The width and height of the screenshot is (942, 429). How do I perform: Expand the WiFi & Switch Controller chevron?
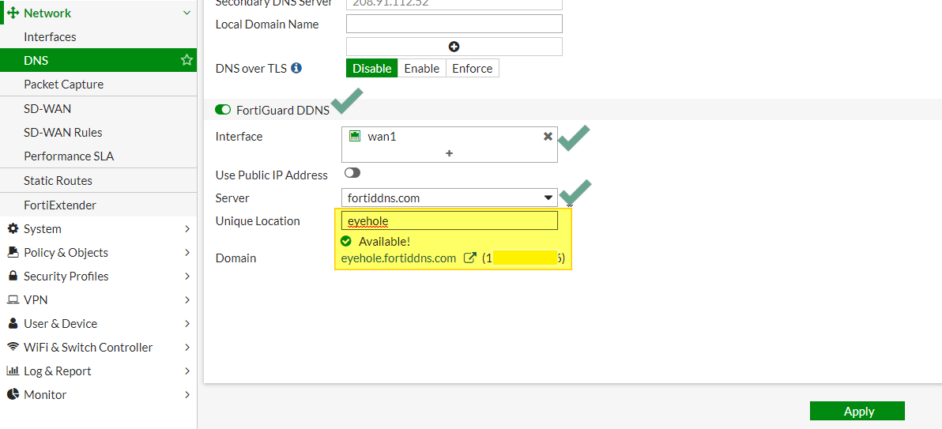(x=187, y=348)
